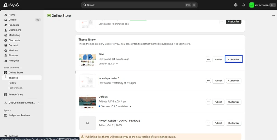
Task: Open more actions for launchpad-star 1
Action: coord(208,81)
